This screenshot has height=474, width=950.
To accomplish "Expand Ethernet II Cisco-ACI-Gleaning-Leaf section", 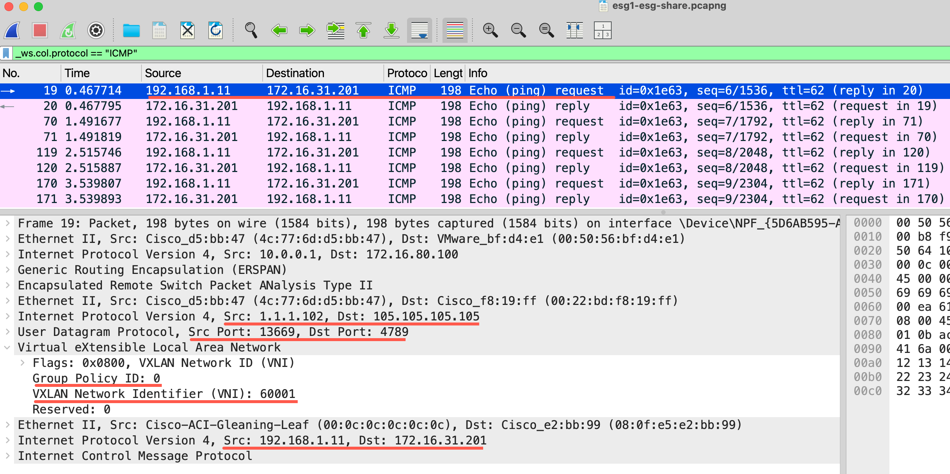I will point(7,425).
